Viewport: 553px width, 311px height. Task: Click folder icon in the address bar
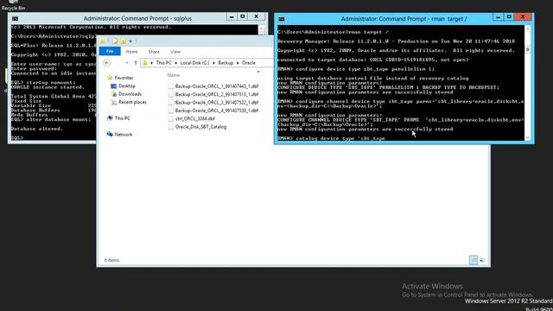[145, 63]
